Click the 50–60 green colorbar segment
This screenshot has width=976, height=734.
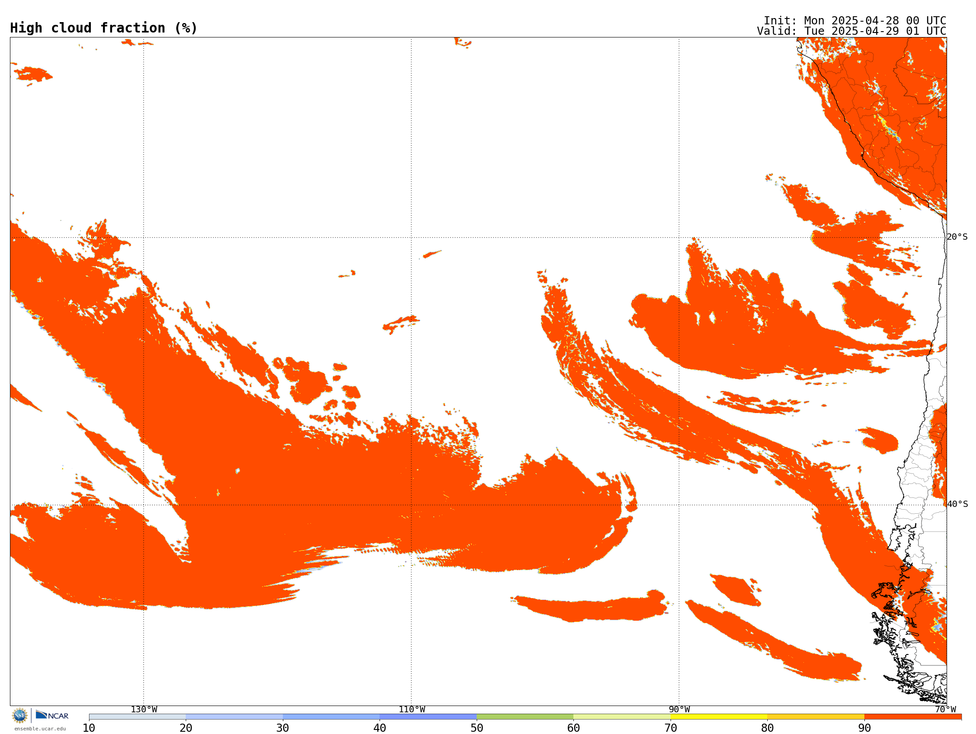[525, 717]
